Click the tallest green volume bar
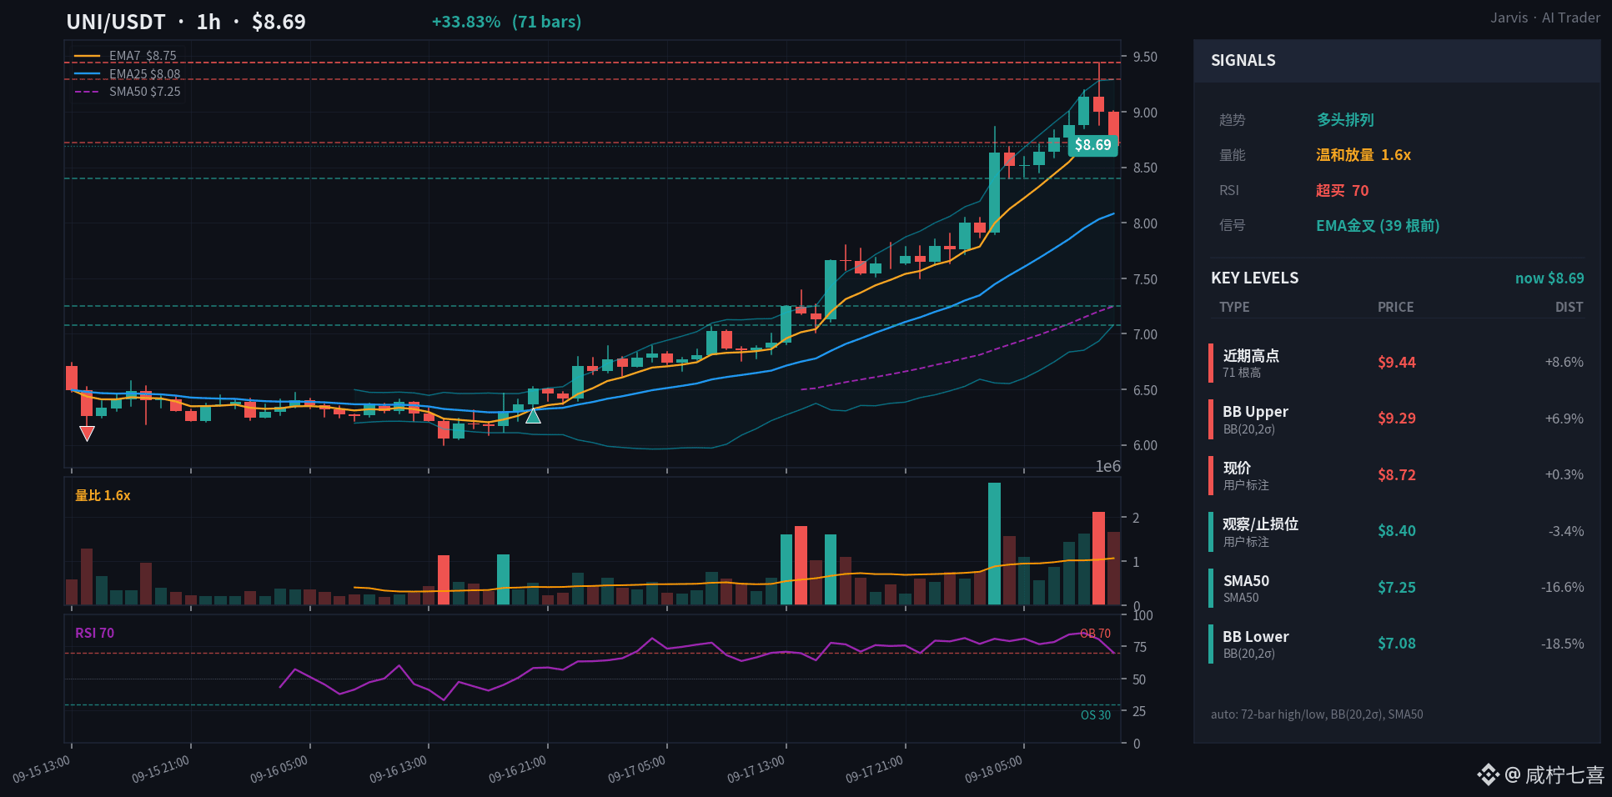The width and height of the screenshot is (1612, 797). tap(994, 544)
